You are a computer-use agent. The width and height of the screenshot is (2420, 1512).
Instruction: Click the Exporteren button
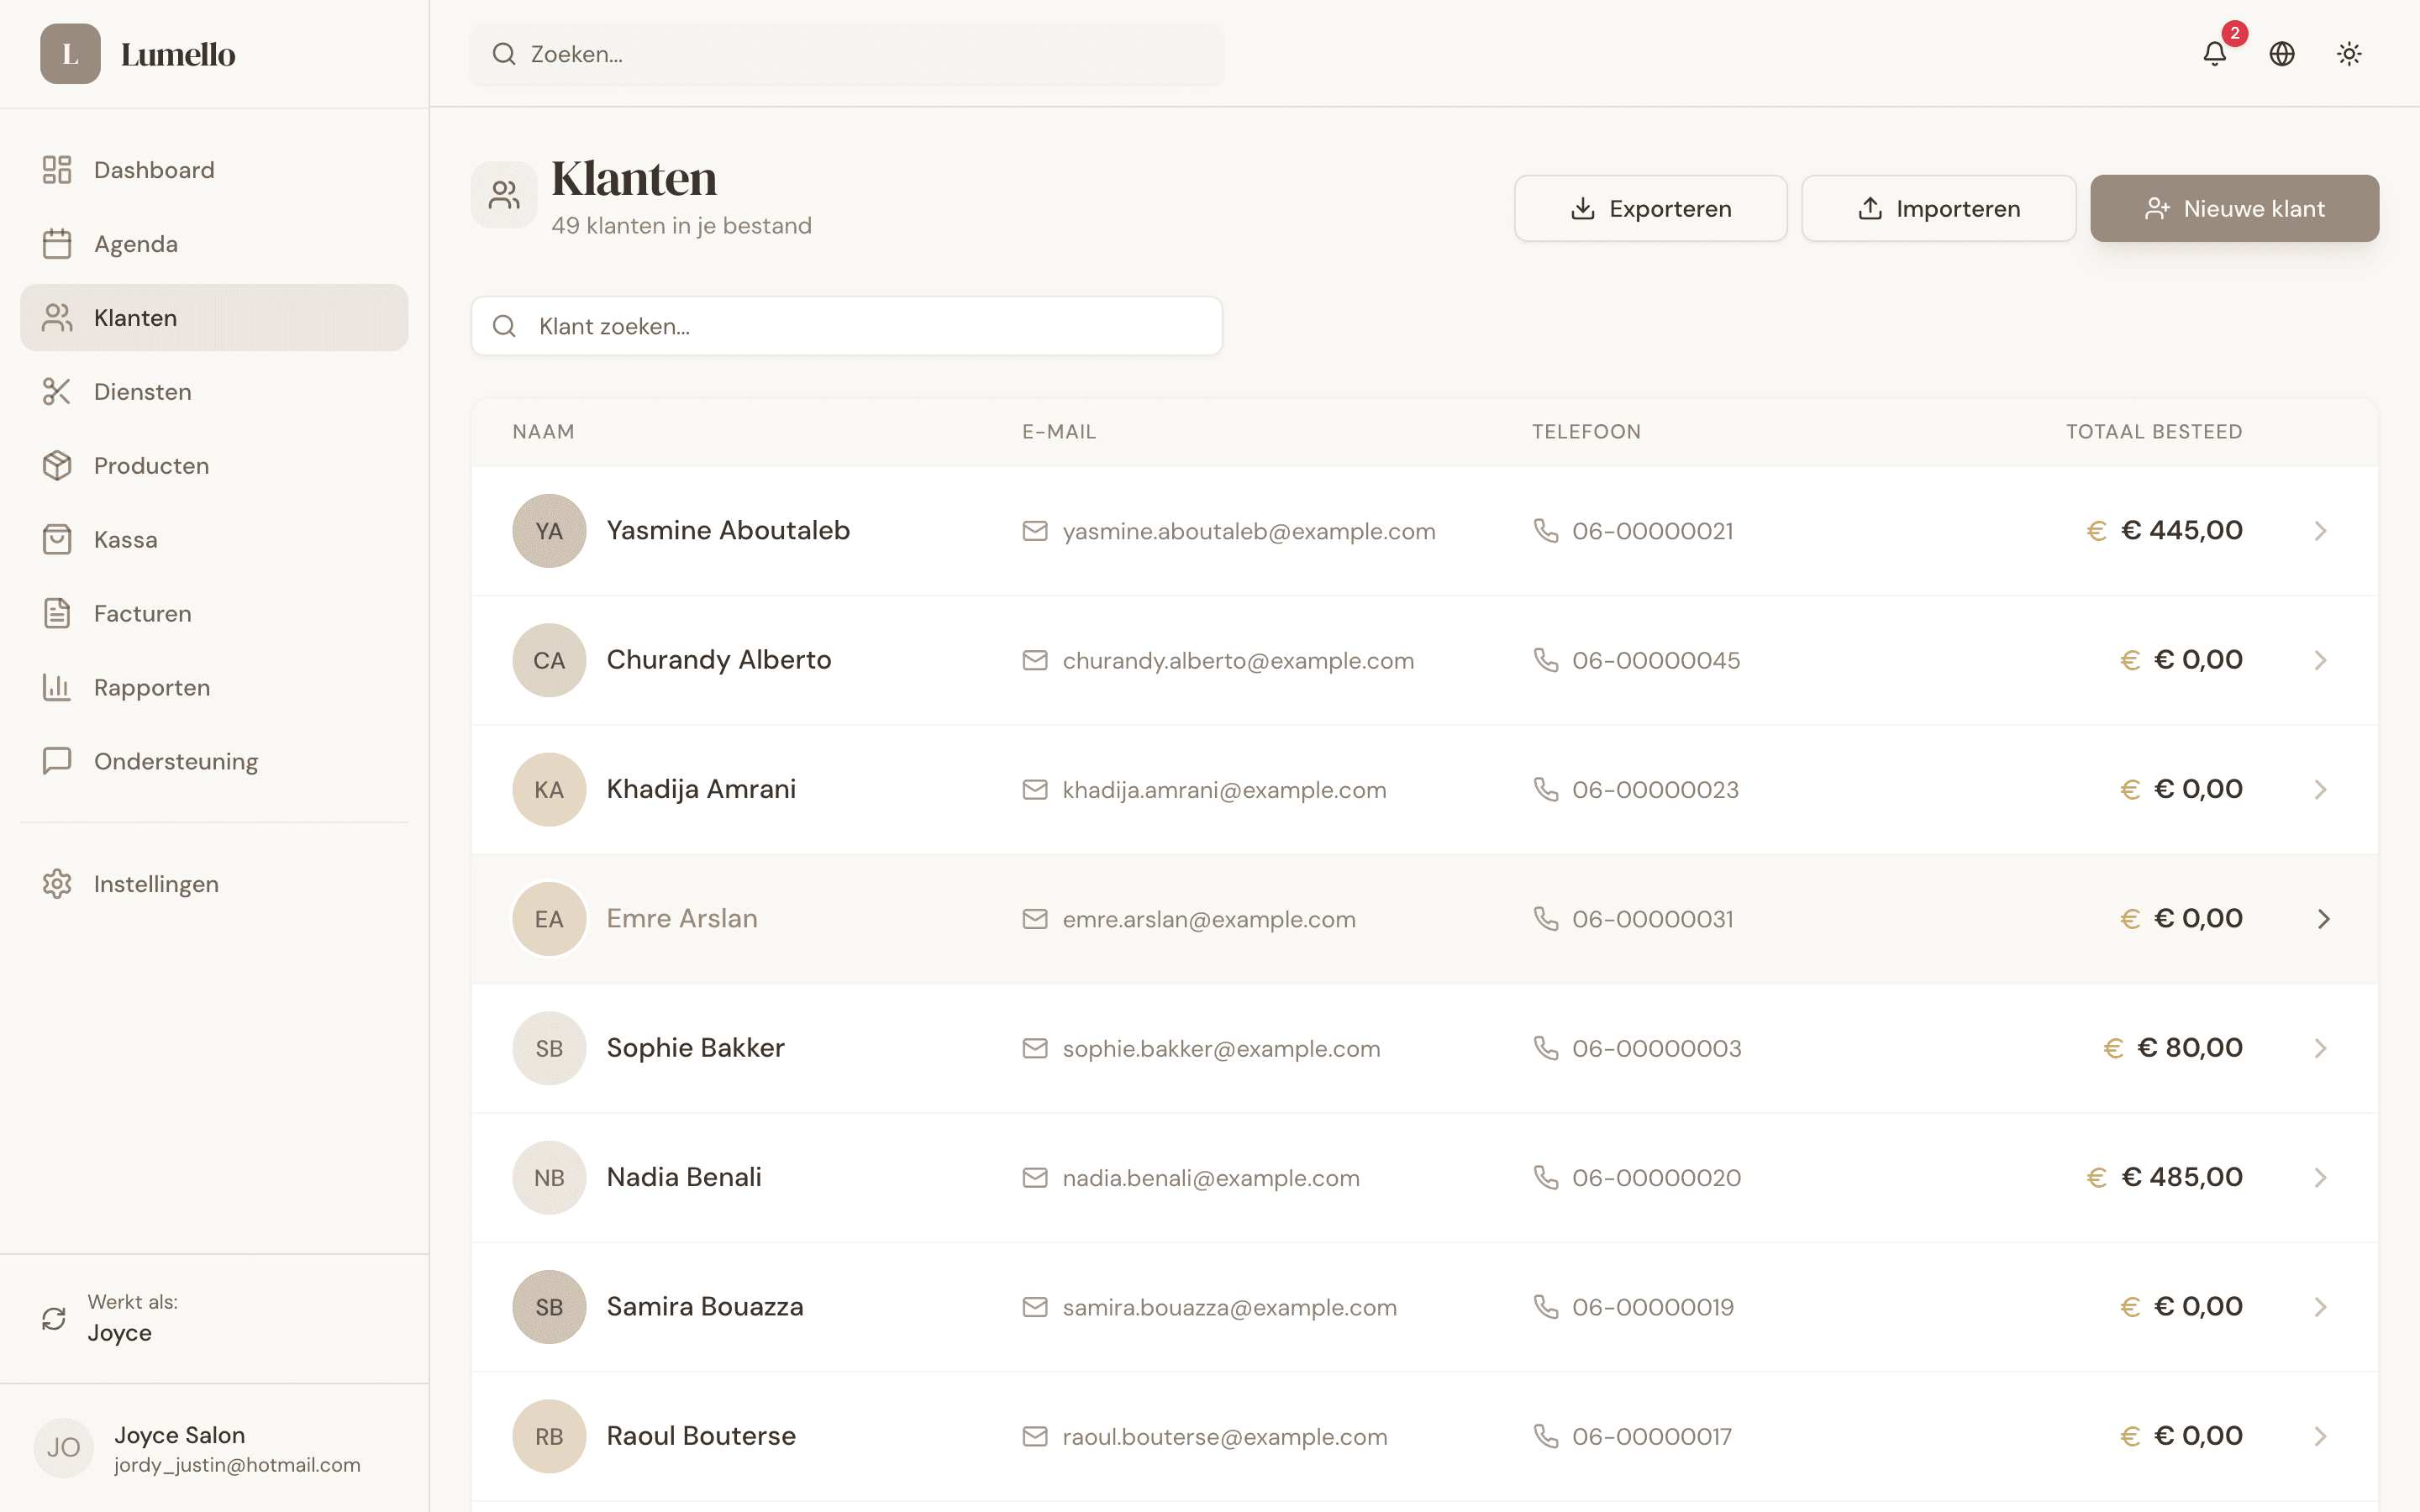point(1650,209)
